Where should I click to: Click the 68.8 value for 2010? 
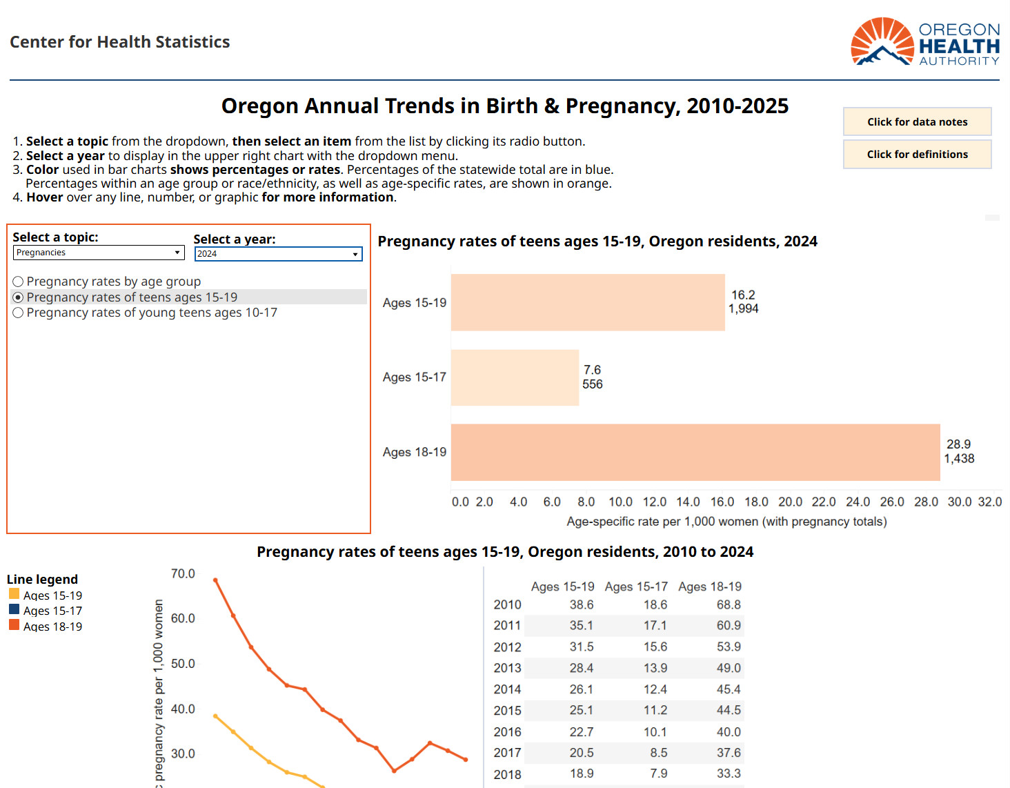729,604
